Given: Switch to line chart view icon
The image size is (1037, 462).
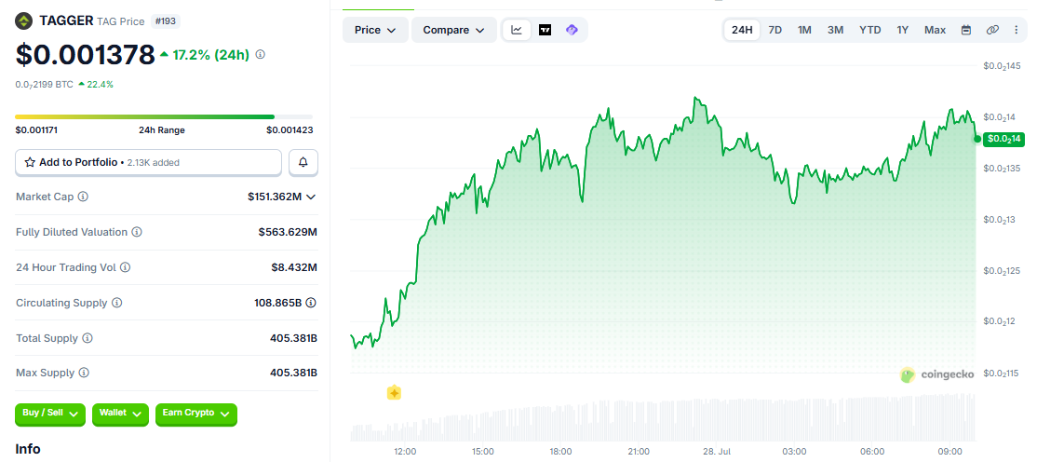Looking at the screenshot, I should coord(518,30).
